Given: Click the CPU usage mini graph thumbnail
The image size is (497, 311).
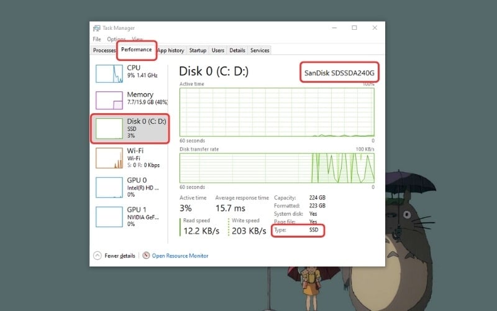Looking at the screenshot, I should (109, 73).
